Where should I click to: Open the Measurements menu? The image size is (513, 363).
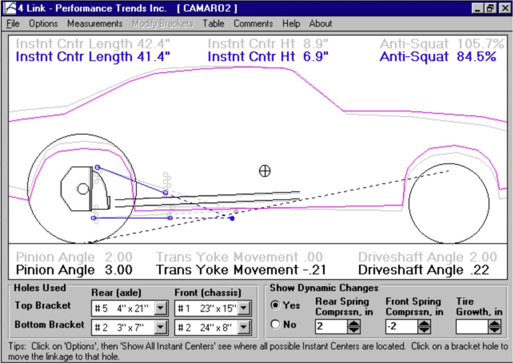(95, 24)
